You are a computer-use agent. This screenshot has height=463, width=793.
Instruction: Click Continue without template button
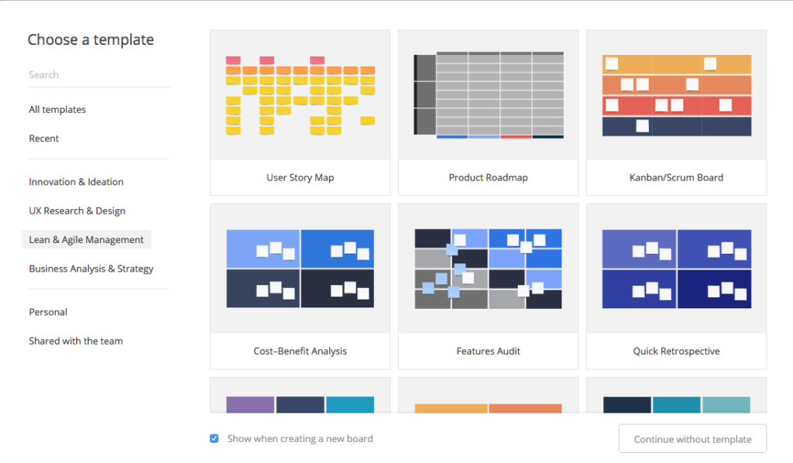(x=692, y=439)
